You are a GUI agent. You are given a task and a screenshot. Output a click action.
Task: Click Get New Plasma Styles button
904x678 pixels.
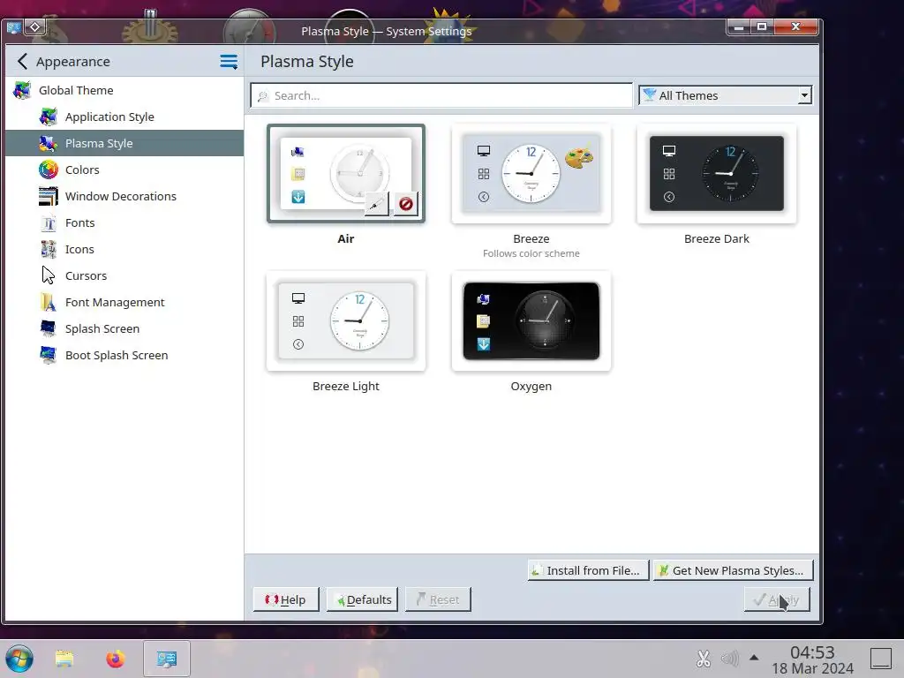(x=733, y=570)
